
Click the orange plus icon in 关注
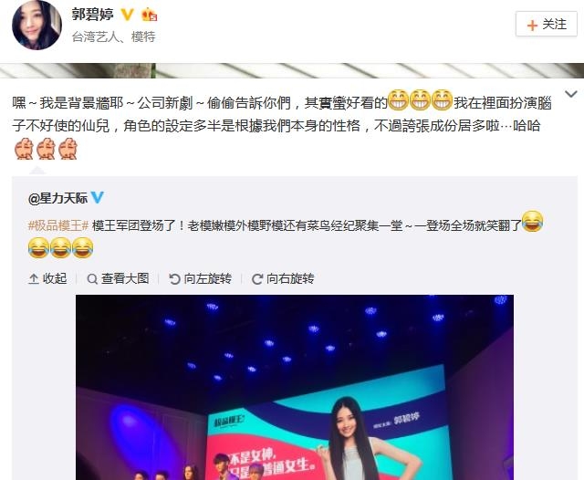[x=532, y=25]
